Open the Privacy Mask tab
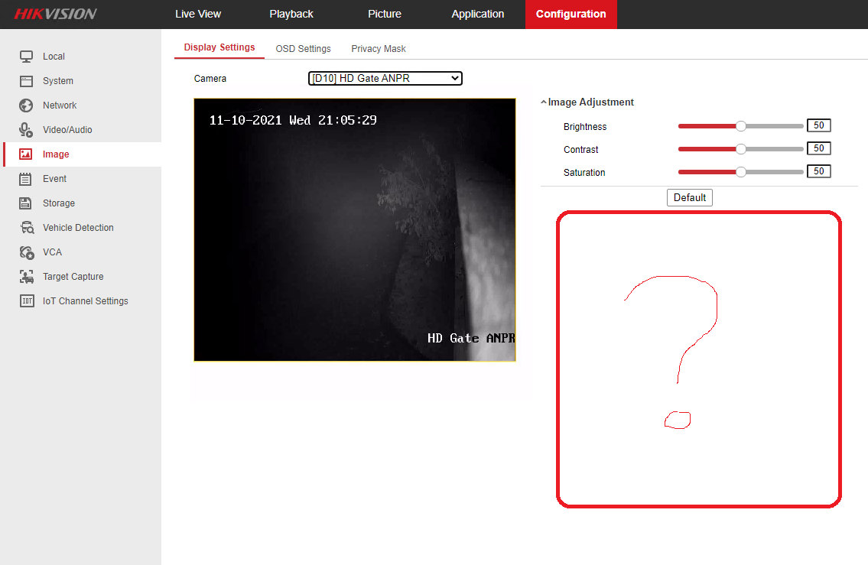This screenshot has width=868, height=565. pos(379,49)
